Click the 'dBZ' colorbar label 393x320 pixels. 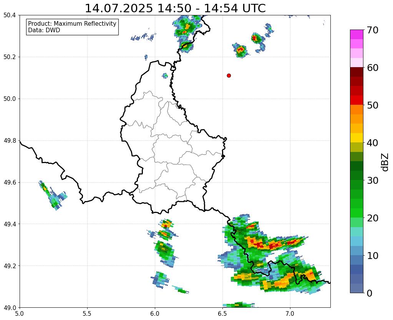click(385, 162)
